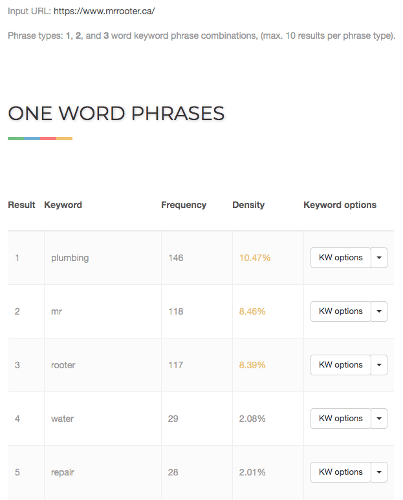
Task: Expand dropdown arrow beside plumbing KW options
Action: [379, 258]
